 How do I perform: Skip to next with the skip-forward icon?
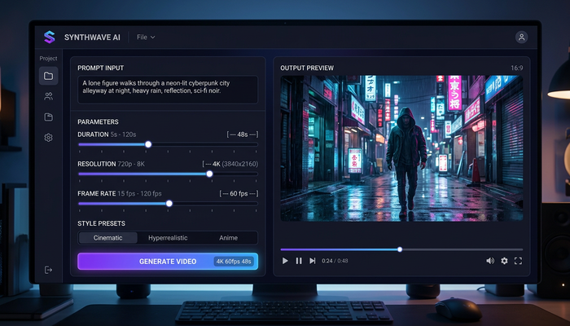pyautogui.click(x=312, y=261)
